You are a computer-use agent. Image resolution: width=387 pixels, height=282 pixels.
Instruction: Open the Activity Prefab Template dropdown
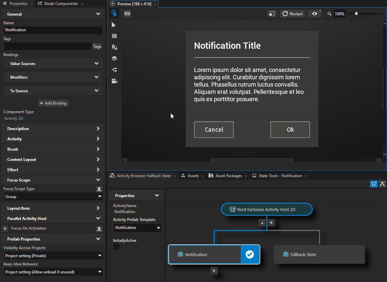tap(137, 228)
